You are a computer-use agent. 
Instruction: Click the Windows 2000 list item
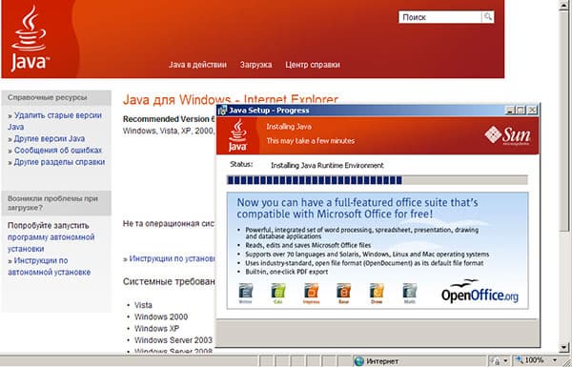coord(161,316)
